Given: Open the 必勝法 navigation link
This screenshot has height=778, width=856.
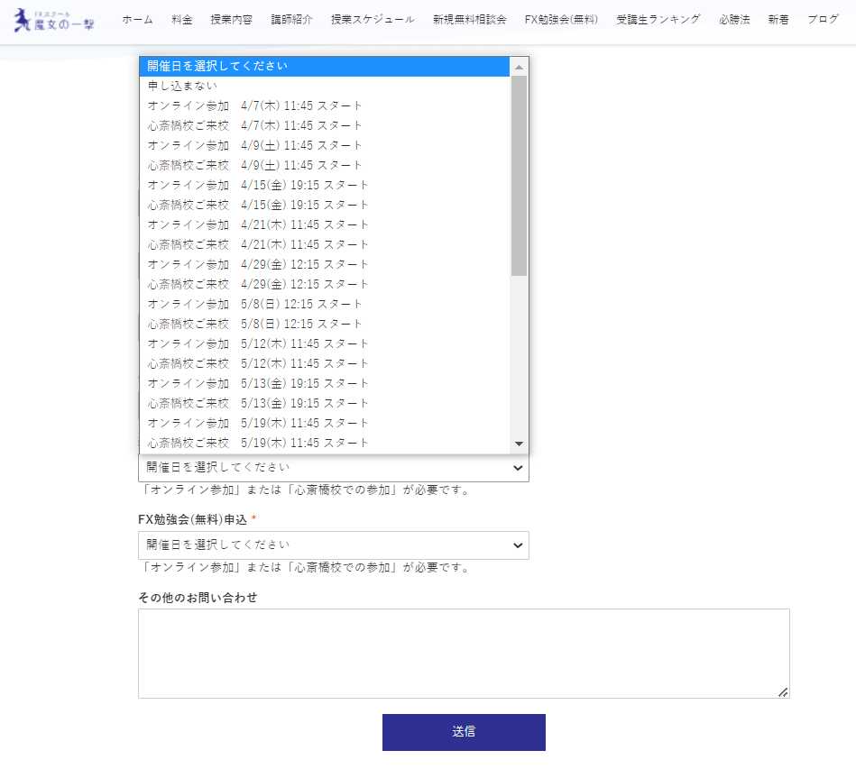Looking at the screenshot, I should (734, 20).
